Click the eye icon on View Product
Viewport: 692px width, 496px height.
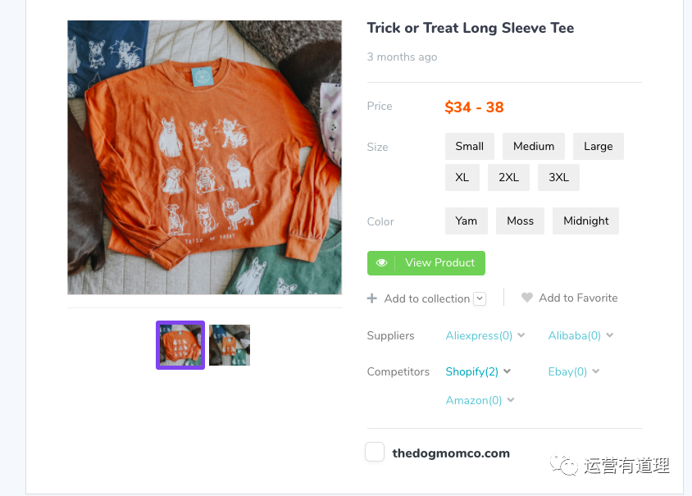pyautogui.click(x=382, y=263)
